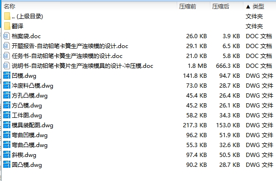Click the Word icon of 说明书 document
The height and width of the screenshot is (181, 276).
tap(7, 66)
